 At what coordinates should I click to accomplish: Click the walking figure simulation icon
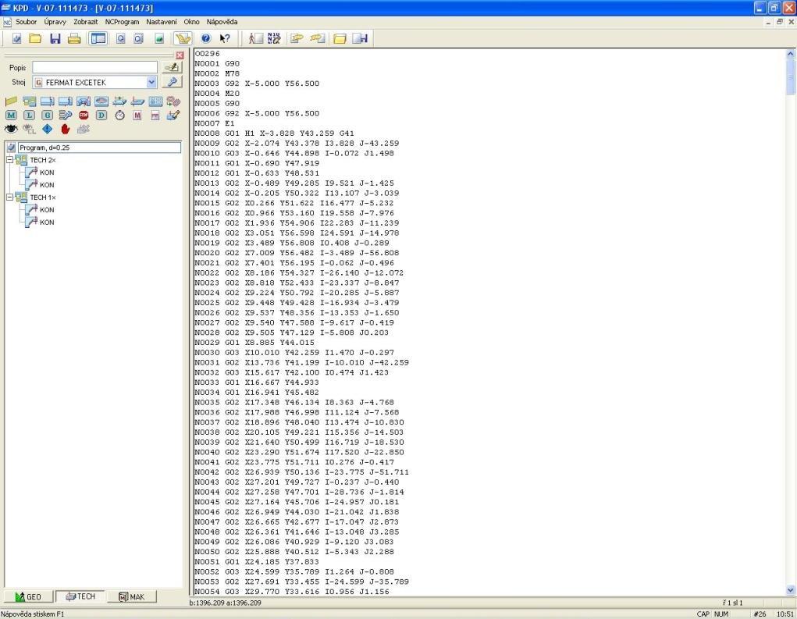pyautogui.click(x=255, y=38)
